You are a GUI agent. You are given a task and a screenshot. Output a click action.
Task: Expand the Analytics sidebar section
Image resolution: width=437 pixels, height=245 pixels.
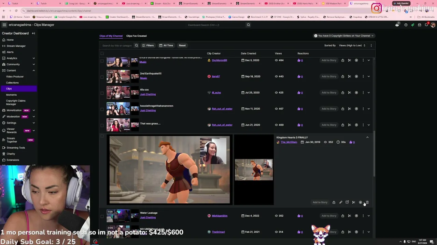(x=33, y=58)
